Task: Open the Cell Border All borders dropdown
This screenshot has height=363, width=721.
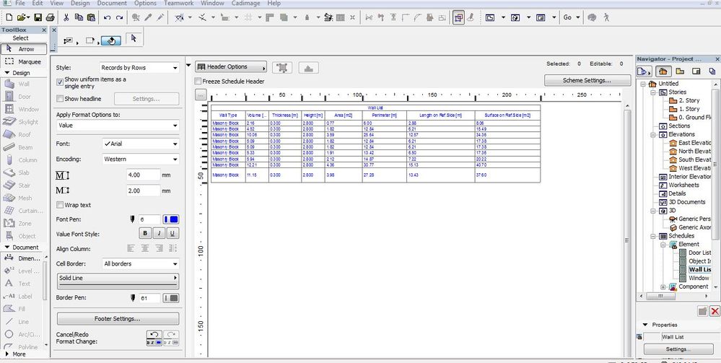Action: tap(140, 263)
